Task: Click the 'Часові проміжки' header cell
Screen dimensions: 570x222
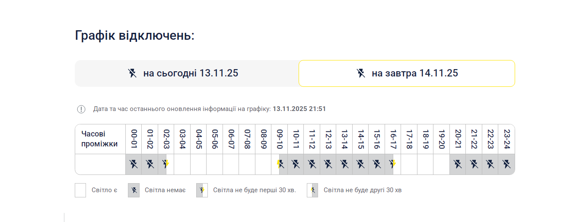Action: click(x=100, y=139)
